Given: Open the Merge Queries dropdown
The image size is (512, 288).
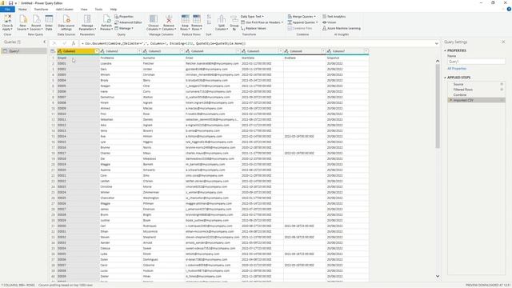Looking at the screenshot, I should point(302,16).
